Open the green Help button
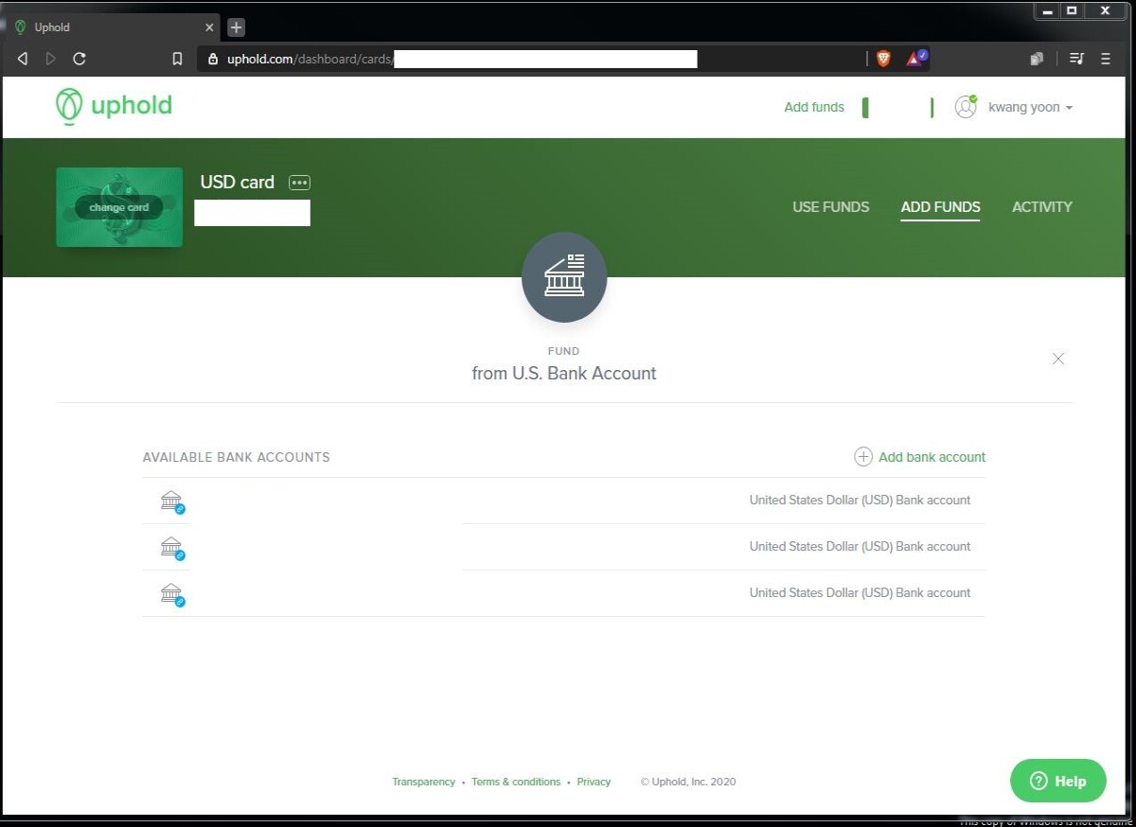 1057,781
